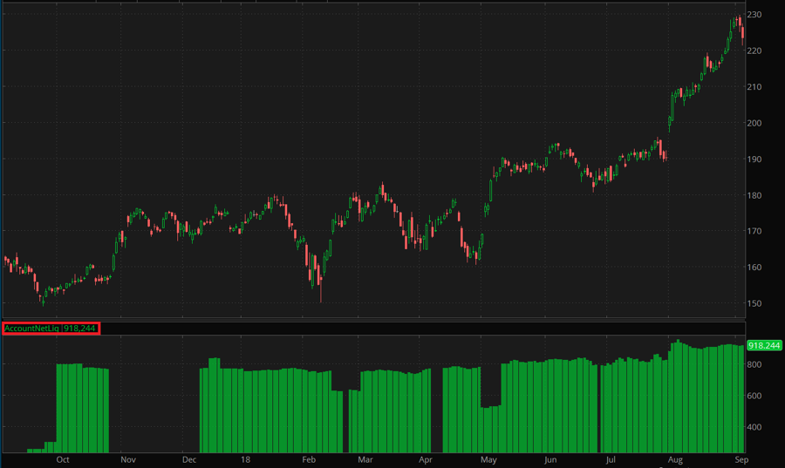Click the 230 price axis label
The height and width of the screenshot is (468, 785).
click(755, 15)
